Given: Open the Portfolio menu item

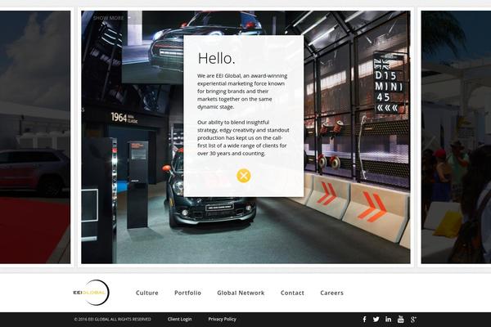Looking at the screenshot, I should (x=187, y=293).
